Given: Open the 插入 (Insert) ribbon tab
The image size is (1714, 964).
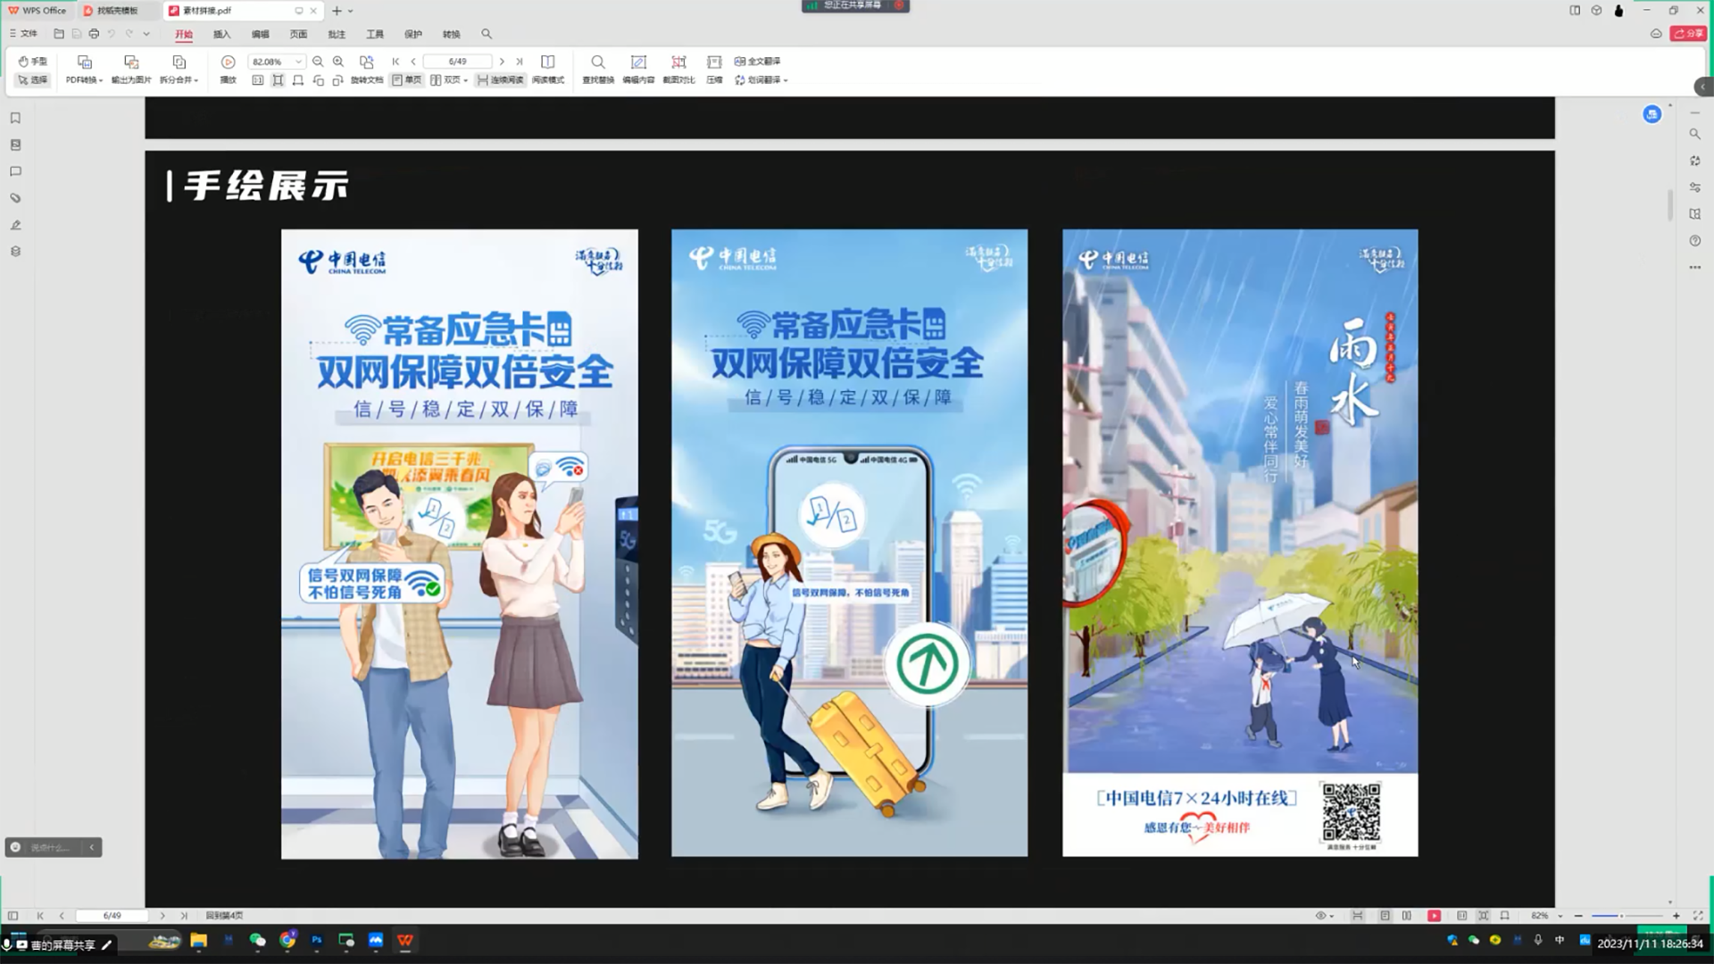Looking at the screenshot, I should point(221,34).
